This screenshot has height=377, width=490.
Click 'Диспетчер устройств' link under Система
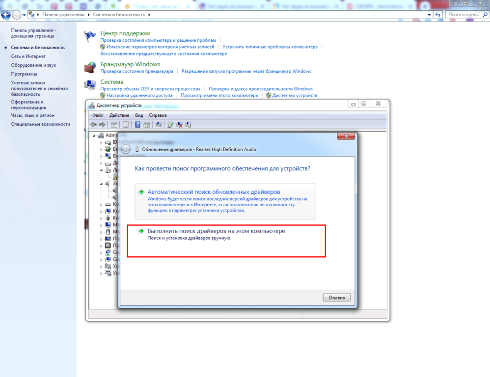pyautogui.click(x=295, y=96)
